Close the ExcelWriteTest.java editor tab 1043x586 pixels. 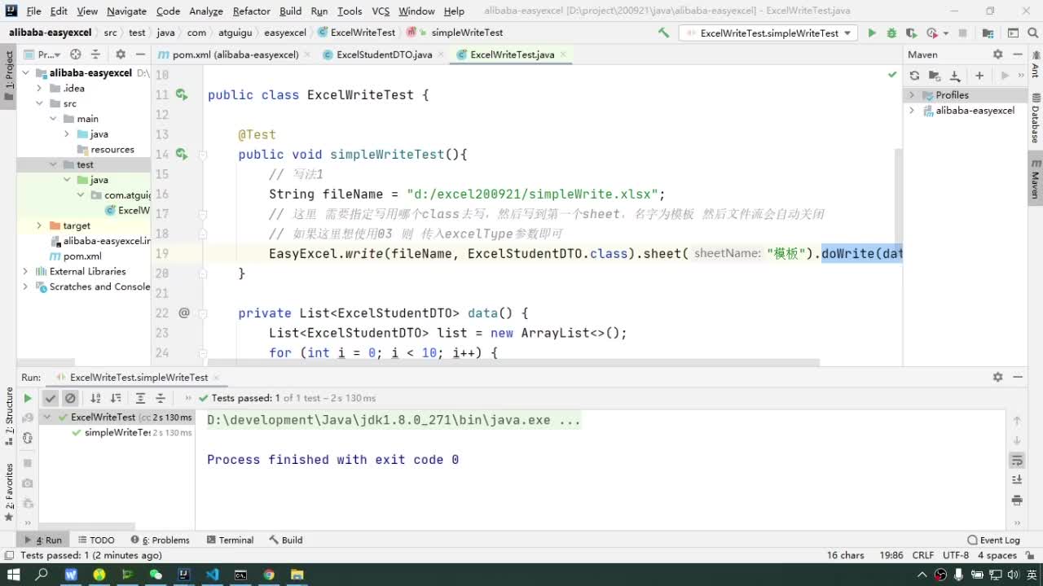tap(562, 55)
